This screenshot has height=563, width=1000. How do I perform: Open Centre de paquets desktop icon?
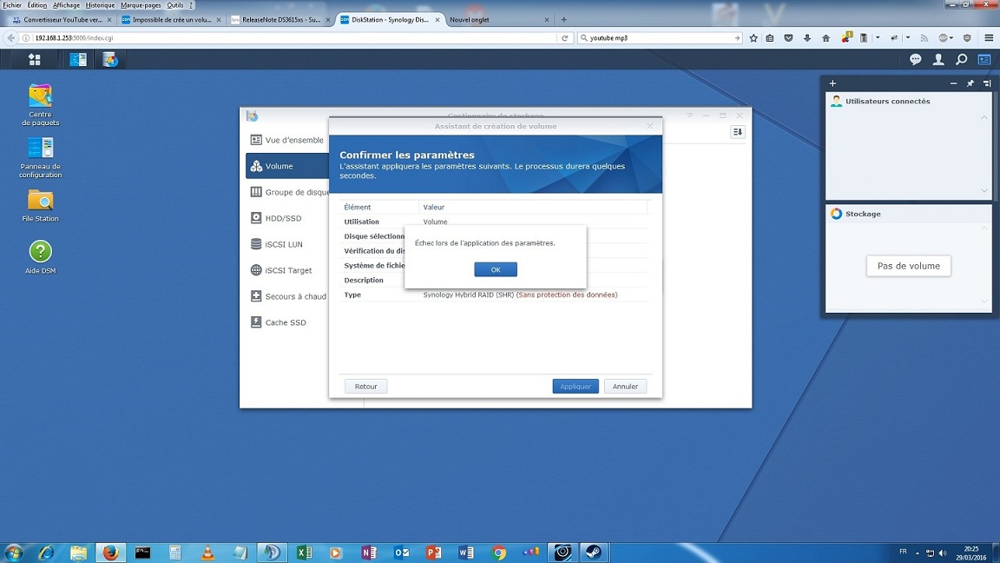pos(40,96)
